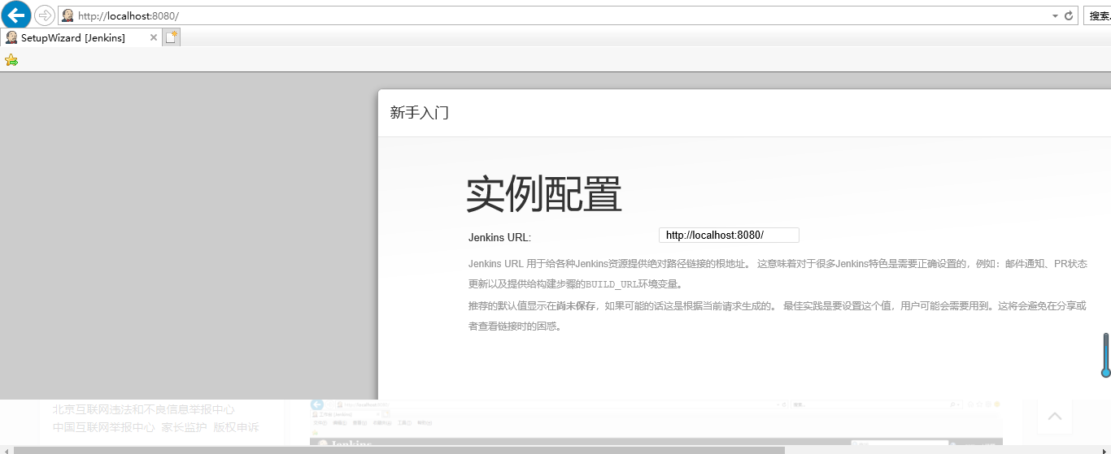This screenshot has height=454, width=1111.
Task: Click the 搜索 search box
Action: click(1097, 15)
